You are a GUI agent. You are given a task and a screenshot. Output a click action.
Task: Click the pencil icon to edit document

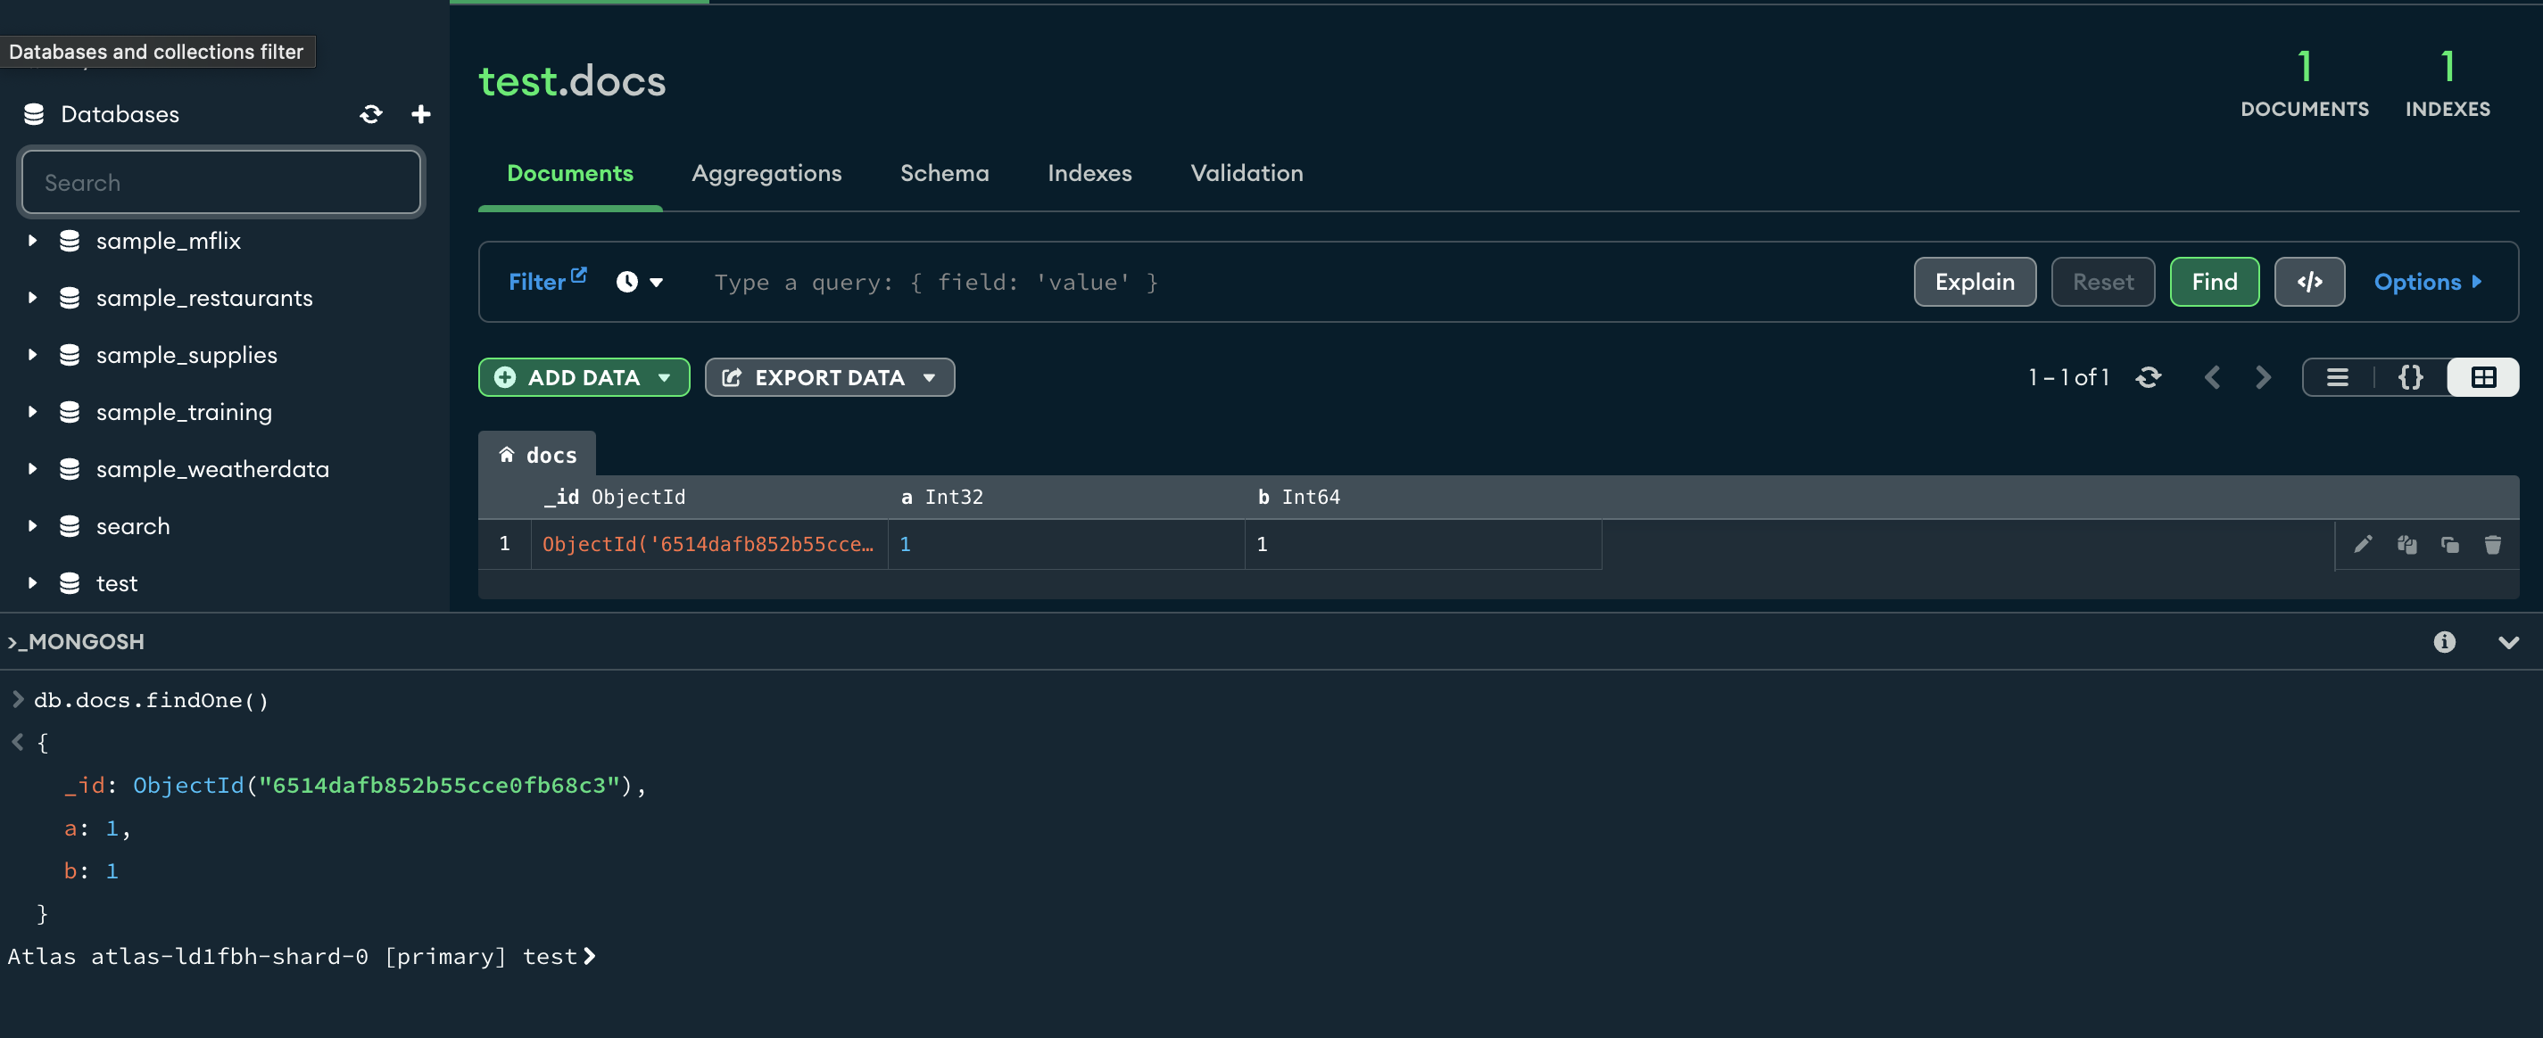2363,545
